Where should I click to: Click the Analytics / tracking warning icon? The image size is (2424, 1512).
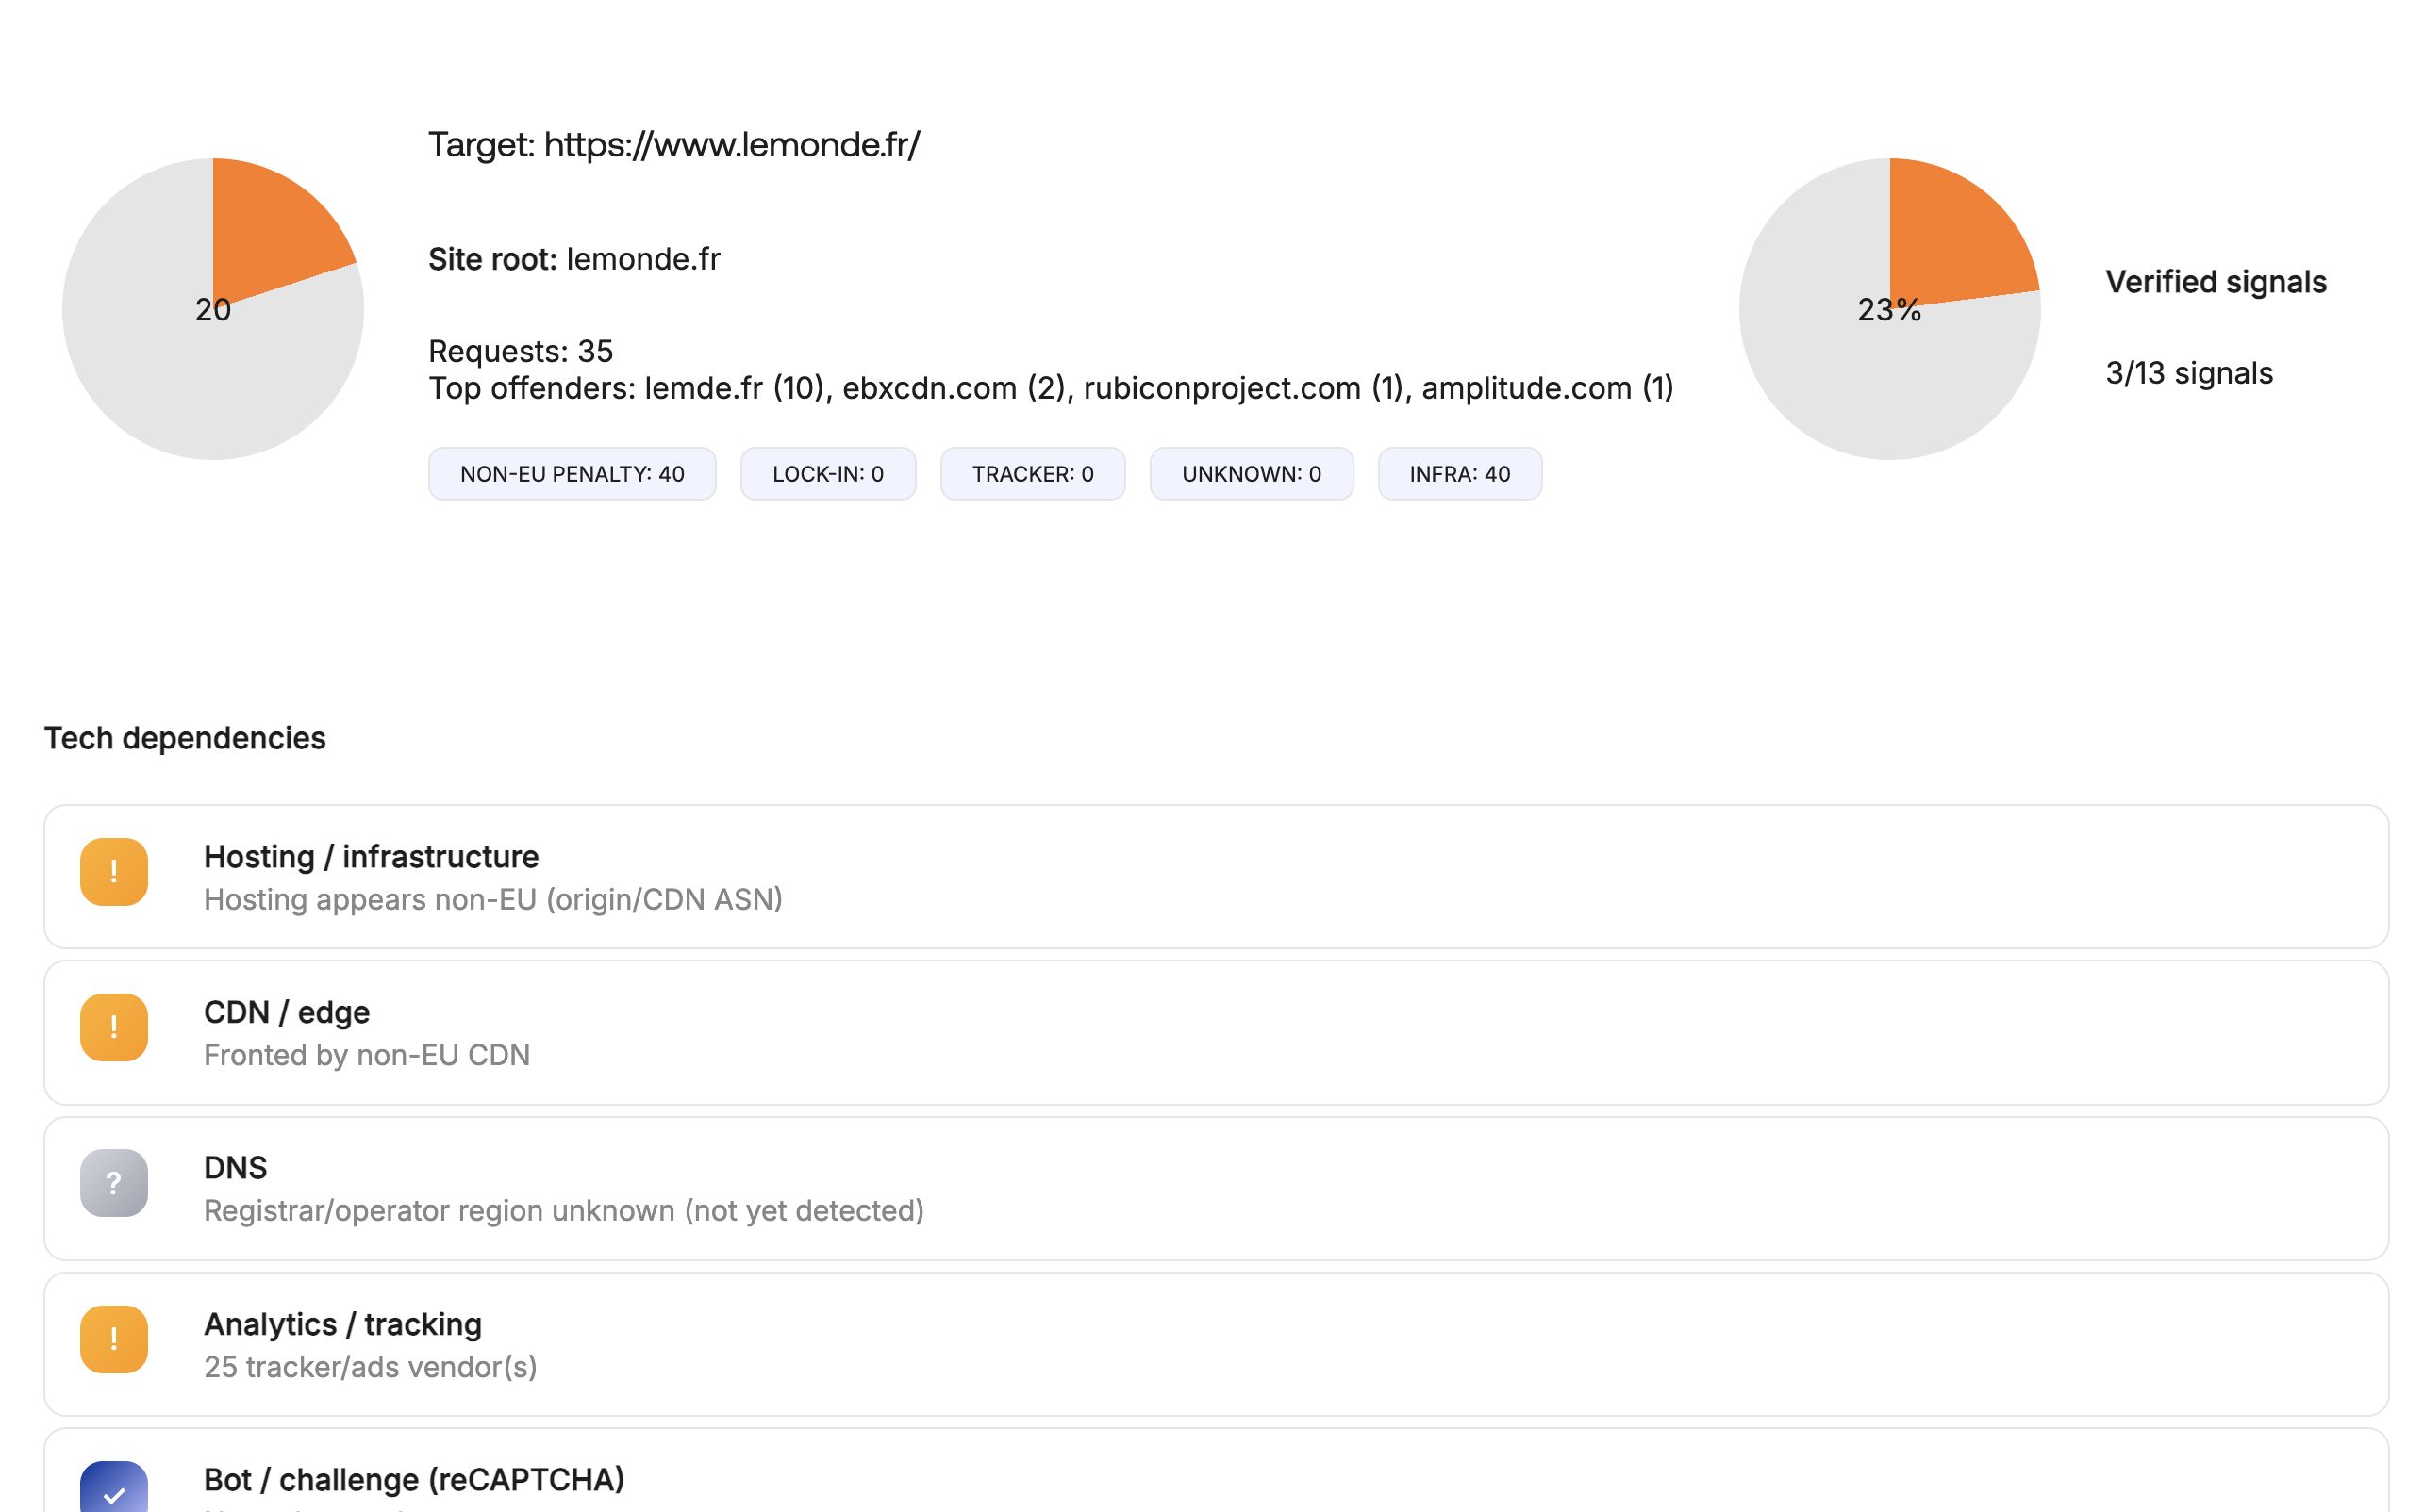pos(114,1339)
